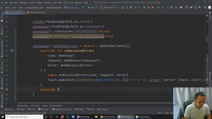The height and width of the screenshot is (119, 212).
Task: Open the Database Inspector tool window
Action: point(62,109)
